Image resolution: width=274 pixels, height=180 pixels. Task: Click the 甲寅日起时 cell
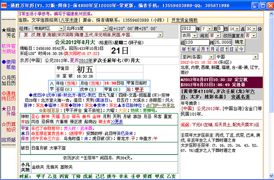point(138,83)
